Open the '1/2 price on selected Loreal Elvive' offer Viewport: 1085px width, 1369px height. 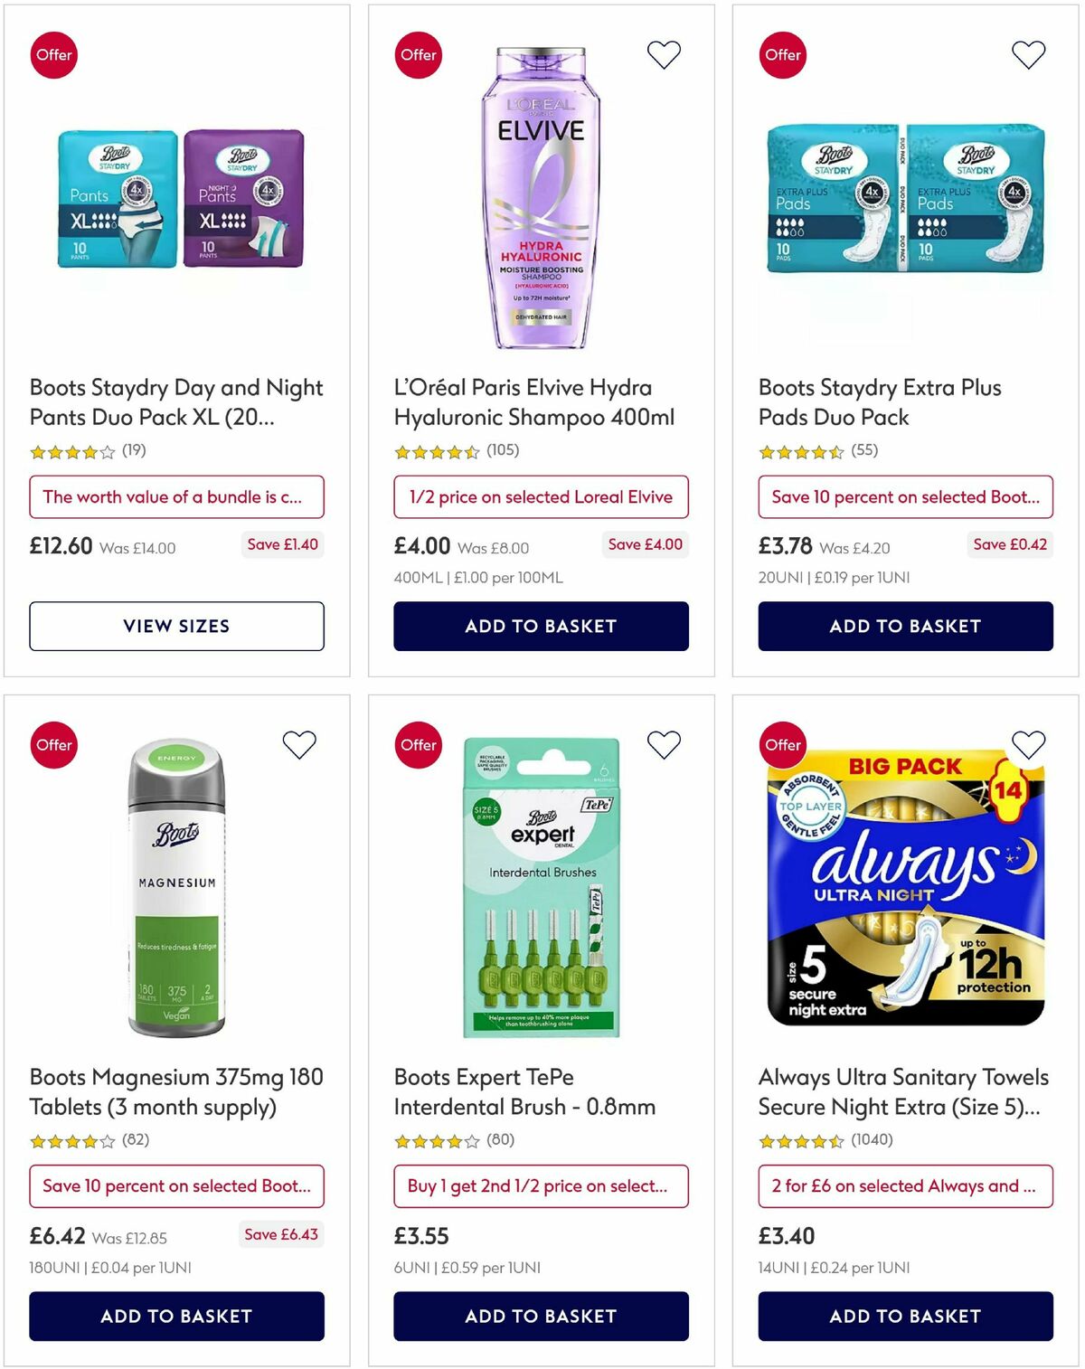541,496
